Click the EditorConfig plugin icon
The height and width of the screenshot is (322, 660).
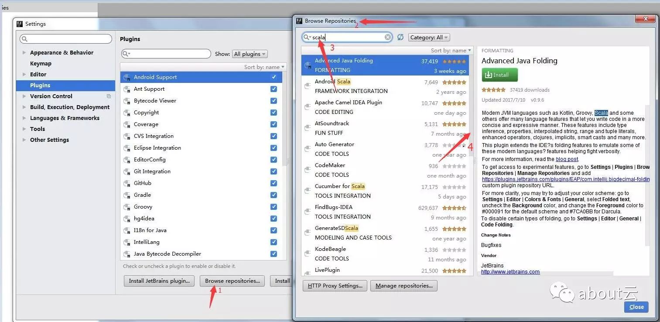(x=127, y=160)
